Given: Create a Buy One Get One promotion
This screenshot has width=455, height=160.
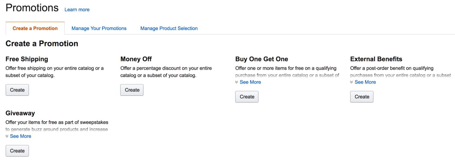Looking at the screenshot, I should [247, 97].
